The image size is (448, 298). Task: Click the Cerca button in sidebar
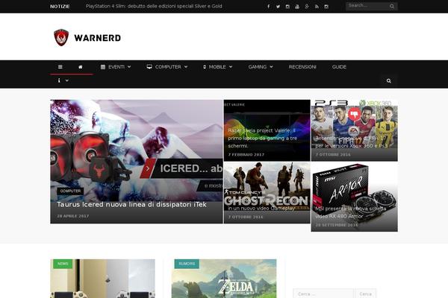pos(365,294)
